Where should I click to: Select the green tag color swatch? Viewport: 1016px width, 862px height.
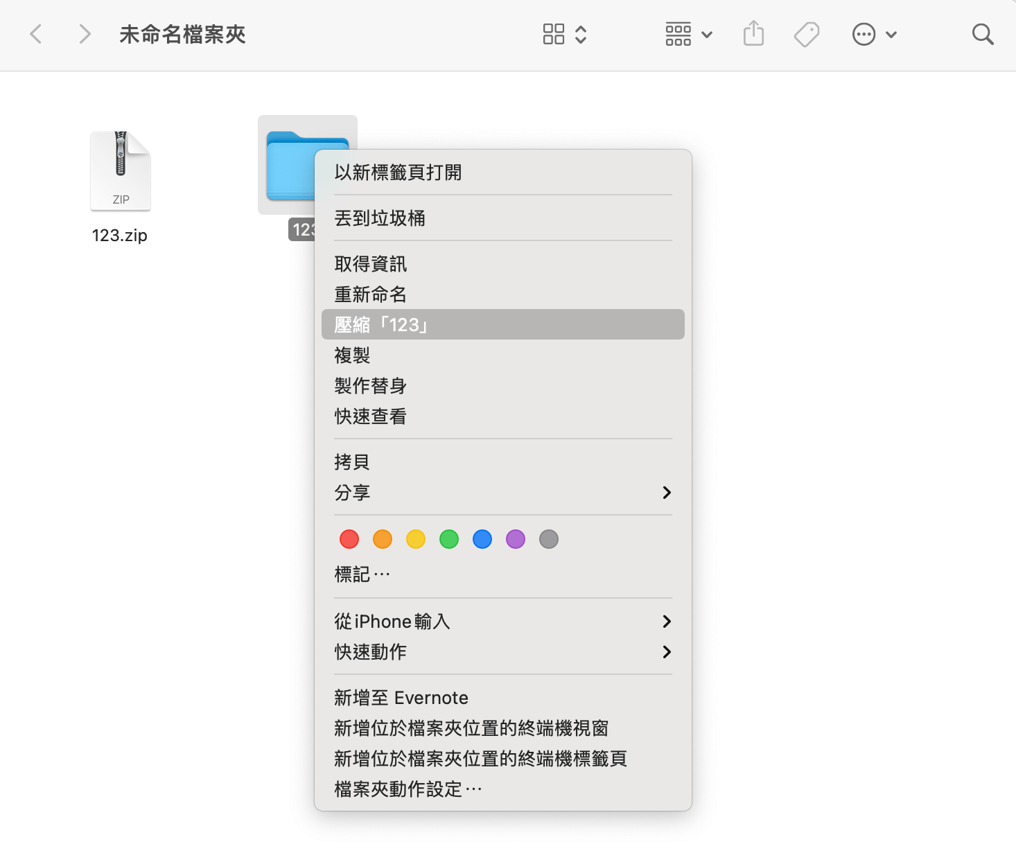448,538
